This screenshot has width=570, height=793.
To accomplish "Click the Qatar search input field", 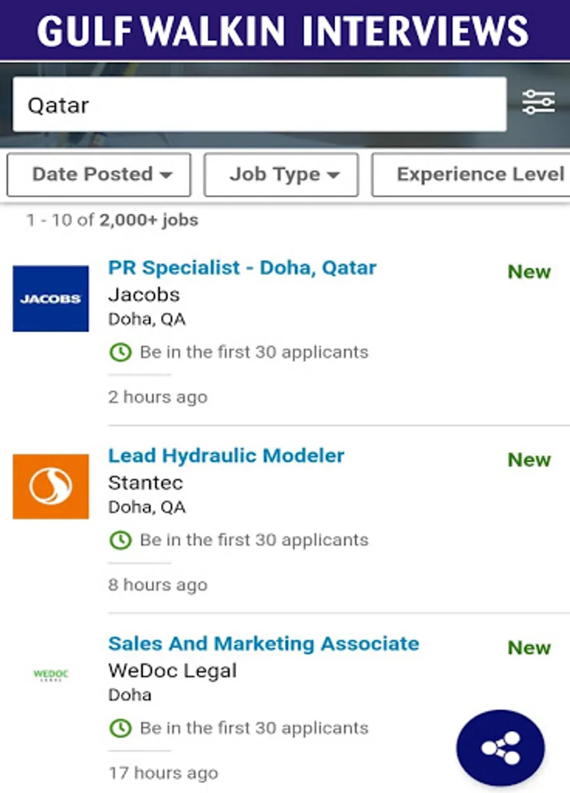I will 260,105.
